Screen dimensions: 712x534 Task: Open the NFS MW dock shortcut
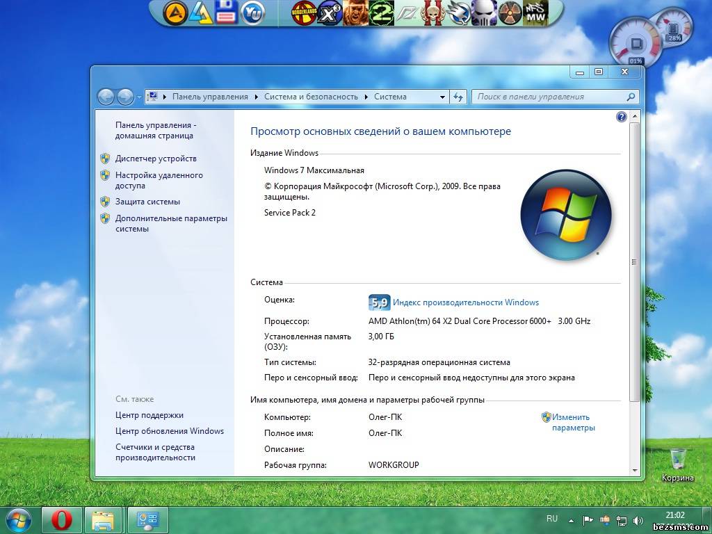pos(535,12)
